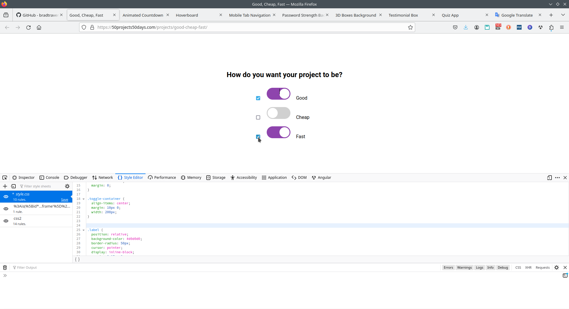Toggle the Logs console filter
The image size is (569, 309).
(480, 267)
